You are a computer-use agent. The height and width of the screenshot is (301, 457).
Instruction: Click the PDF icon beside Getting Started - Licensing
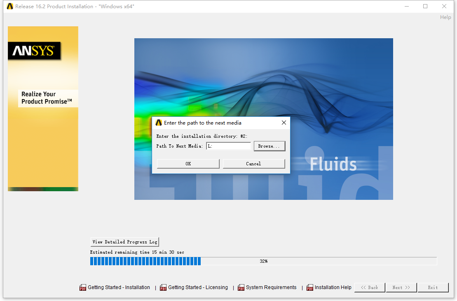pos(163,287)
